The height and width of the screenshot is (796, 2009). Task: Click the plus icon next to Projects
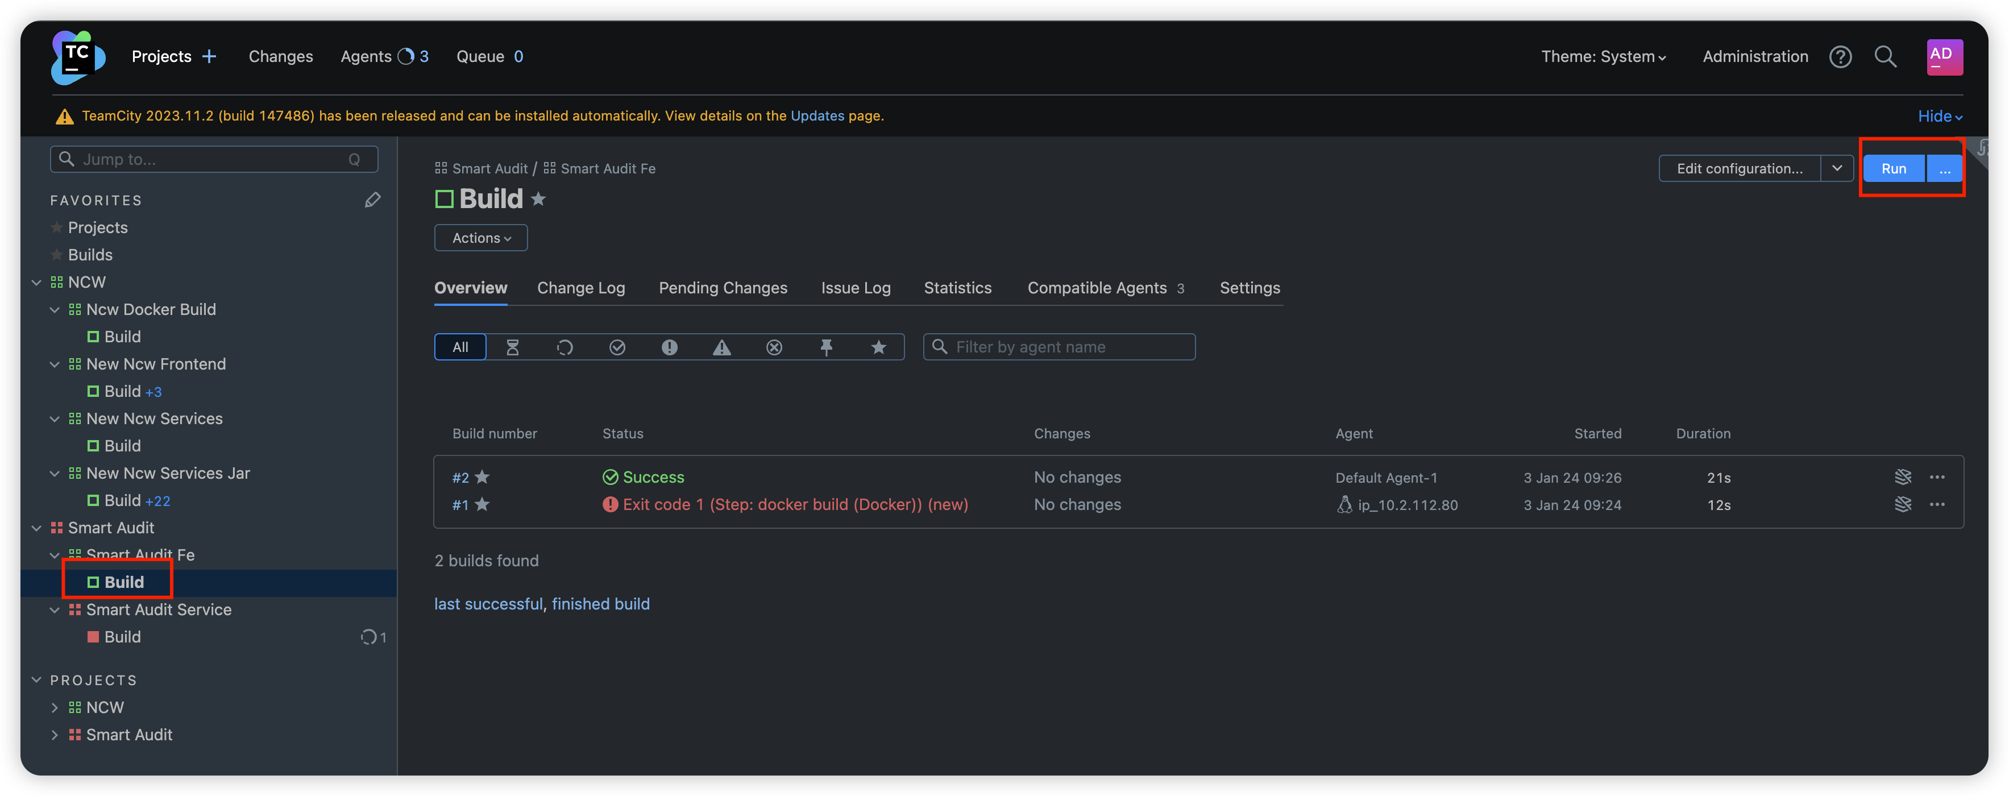[209, 56]
